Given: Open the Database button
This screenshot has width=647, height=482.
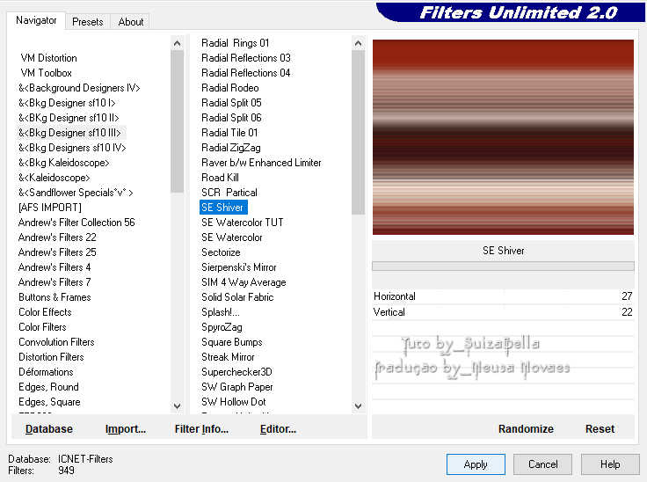Looking at the screenshot, I should [x=48, y=428].
